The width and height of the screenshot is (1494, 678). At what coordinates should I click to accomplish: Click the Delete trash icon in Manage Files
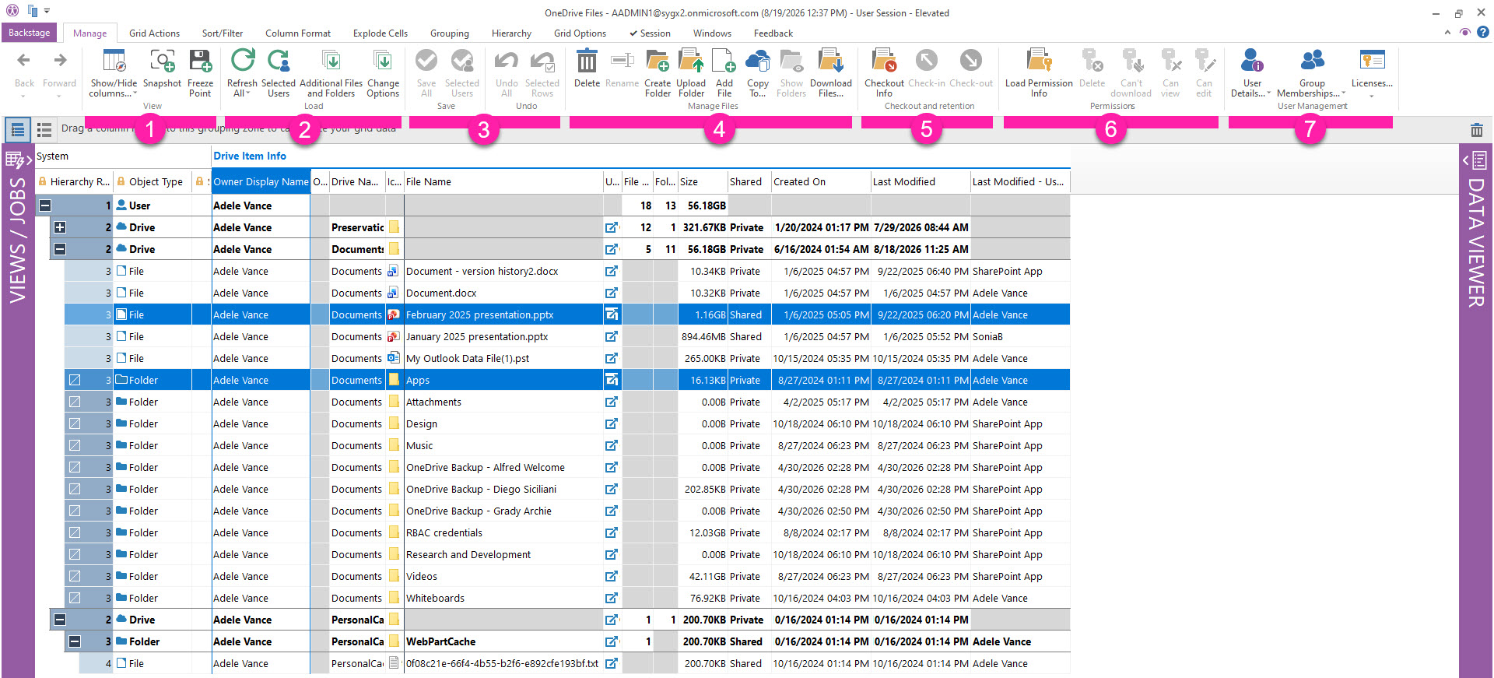[x=587, y=61]
